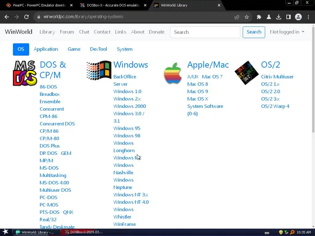The image size is (315, 236).
Task: Click the share page icon in address bar
Action: click(237, 17)
